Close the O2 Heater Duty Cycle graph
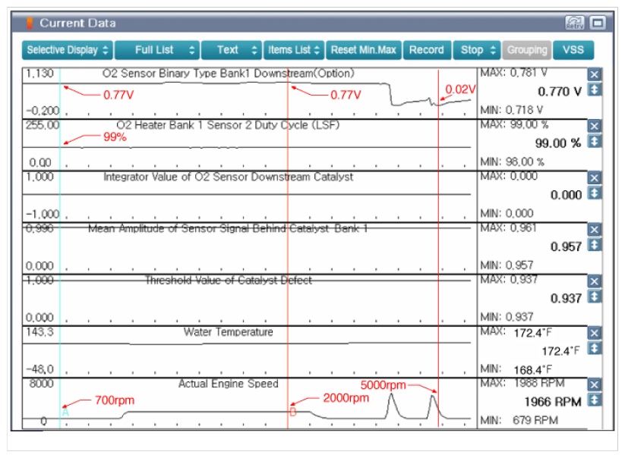The width and height of the screenshot is (625, 458). tap(595, 126)
